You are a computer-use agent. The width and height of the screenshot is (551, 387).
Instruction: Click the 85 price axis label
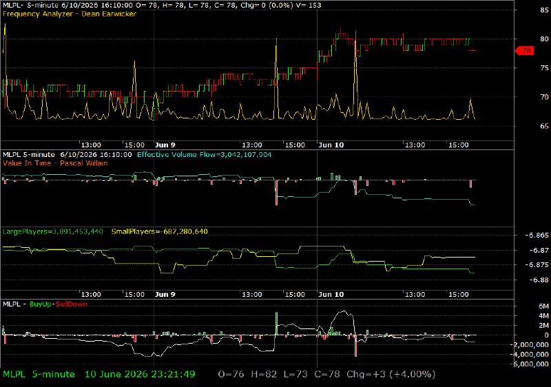544,10
